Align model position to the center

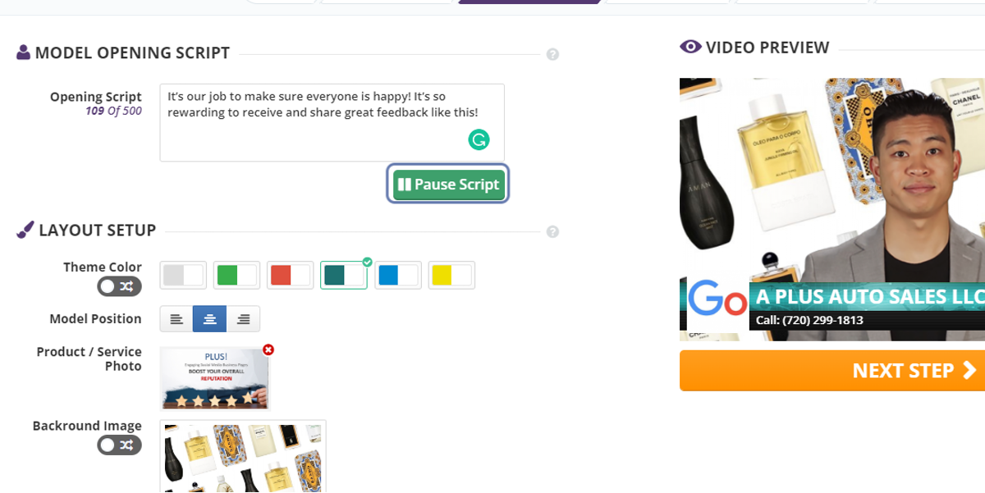pos(210,319)
